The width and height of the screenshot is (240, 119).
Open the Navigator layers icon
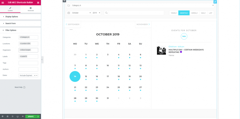(7, 116)
